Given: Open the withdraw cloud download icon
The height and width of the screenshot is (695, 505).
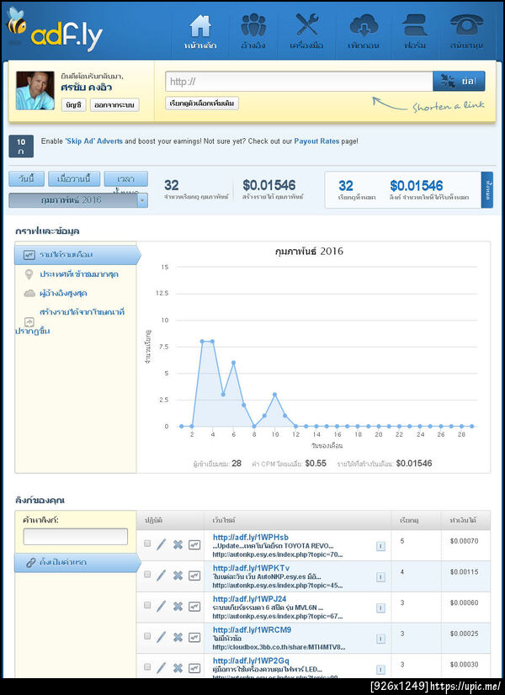Looking at the screenshot, I should (363, 25).
